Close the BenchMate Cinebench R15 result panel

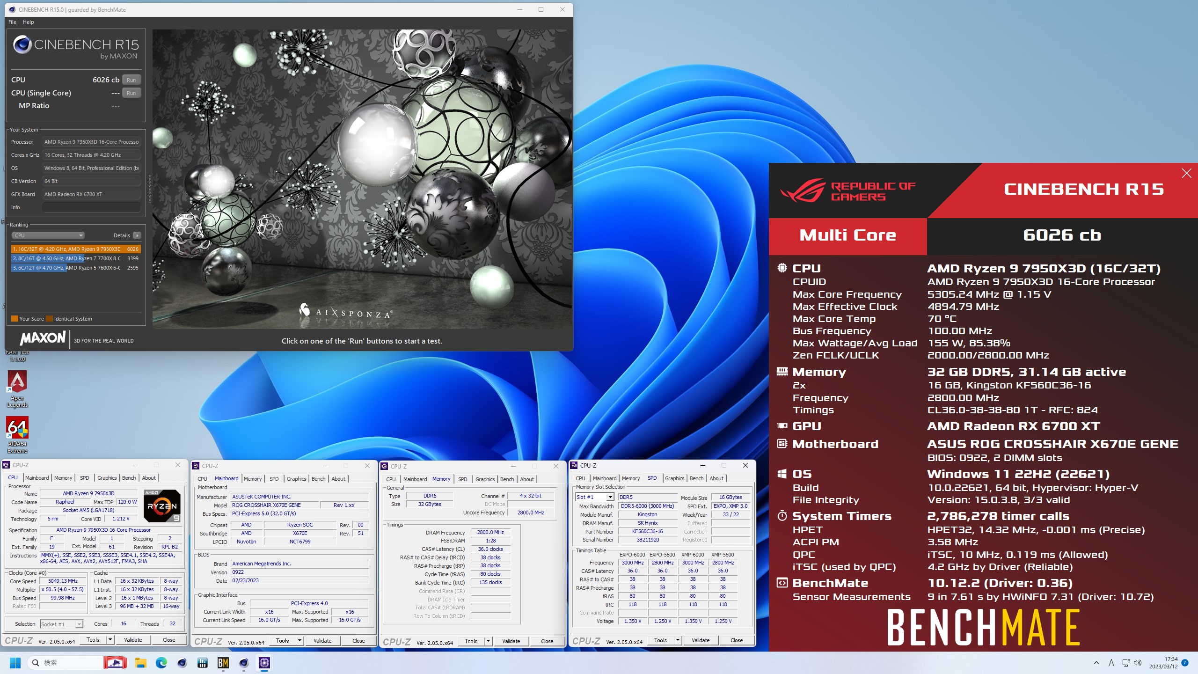click(1186, 174)
